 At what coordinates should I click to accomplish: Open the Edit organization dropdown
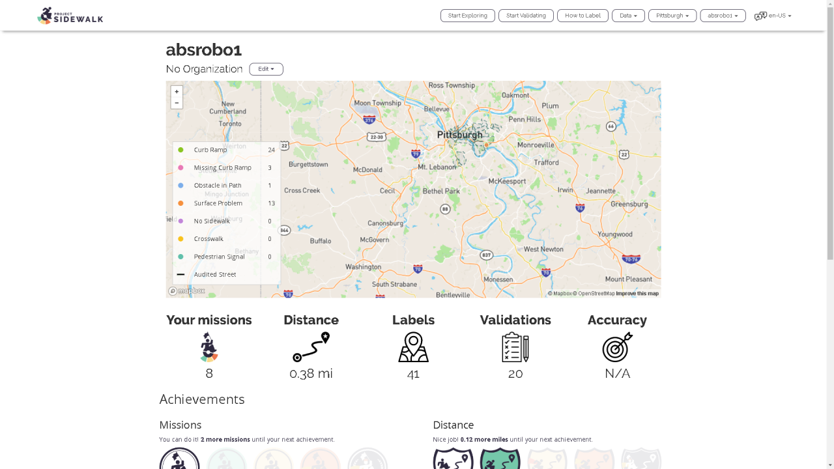tap(266, 69)
